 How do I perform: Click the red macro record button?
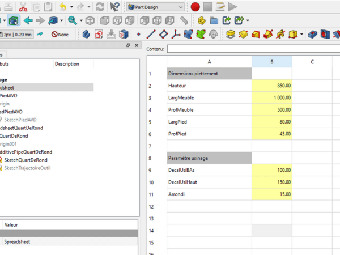(x=195, y=7)
